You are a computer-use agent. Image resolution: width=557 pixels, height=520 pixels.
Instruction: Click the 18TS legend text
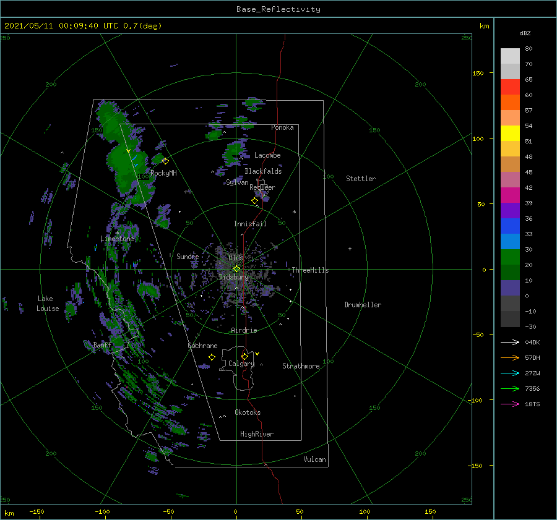pyautogui.click(x=532, y=404)
